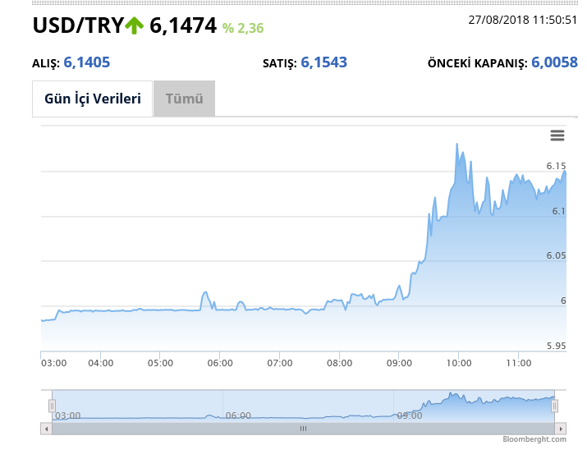Click the SATIŞ value 6,1543
This screenshot has height=450, width=587.
pos(323,62)
